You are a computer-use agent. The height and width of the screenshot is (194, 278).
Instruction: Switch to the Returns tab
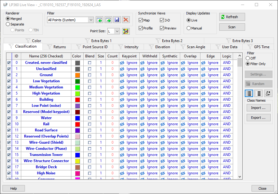(57, 47)
